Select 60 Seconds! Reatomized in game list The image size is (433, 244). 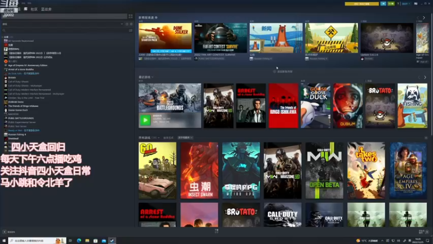[x=21, y=41]
